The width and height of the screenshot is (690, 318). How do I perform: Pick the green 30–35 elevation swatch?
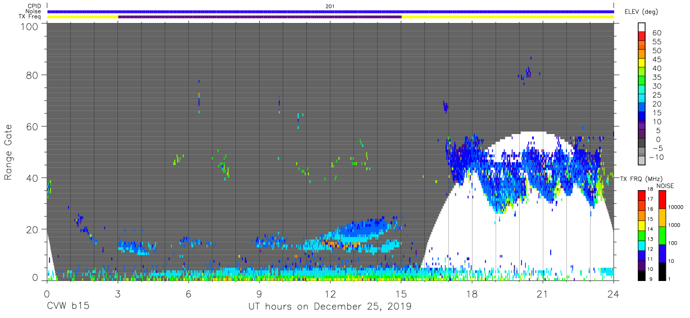[x=642, y=81]
